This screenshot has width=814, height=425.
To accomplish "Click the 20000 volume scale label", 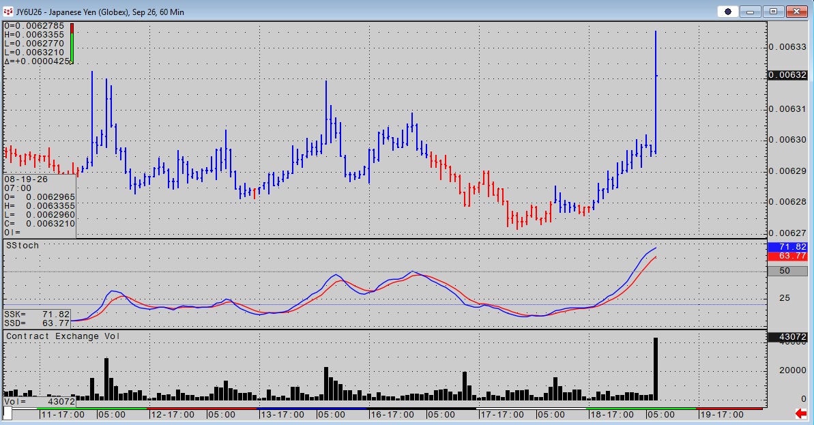I will [792, 370].
